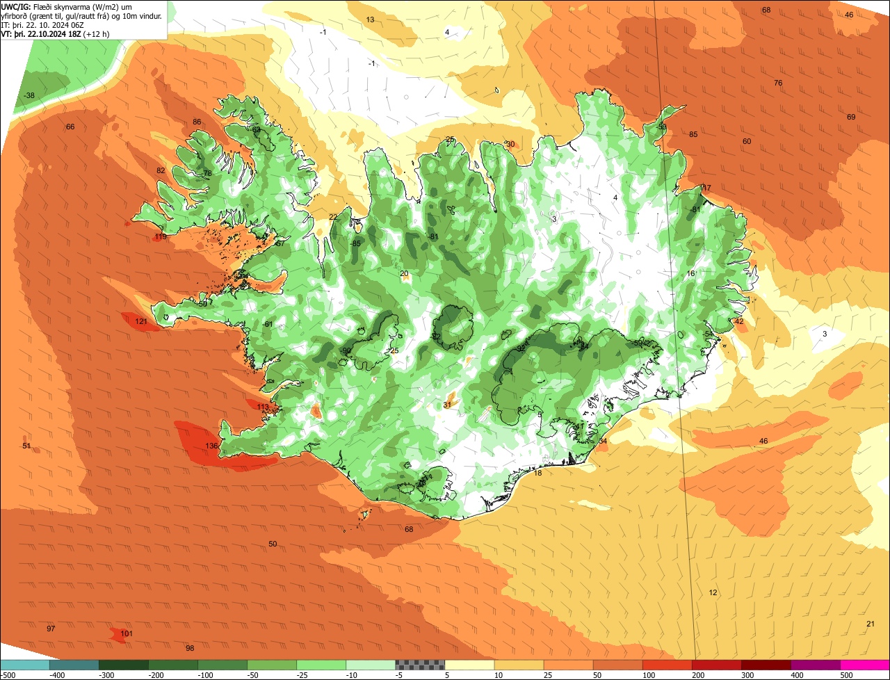The height and width of the screenshot is (680, 890).
Task: Click the map value 42 on the east coast
Action: 739,321
